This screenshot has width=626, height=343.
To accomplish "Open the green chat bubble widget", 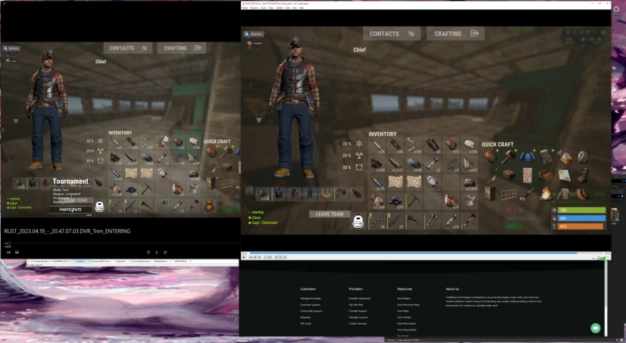I will pos(595,328).
